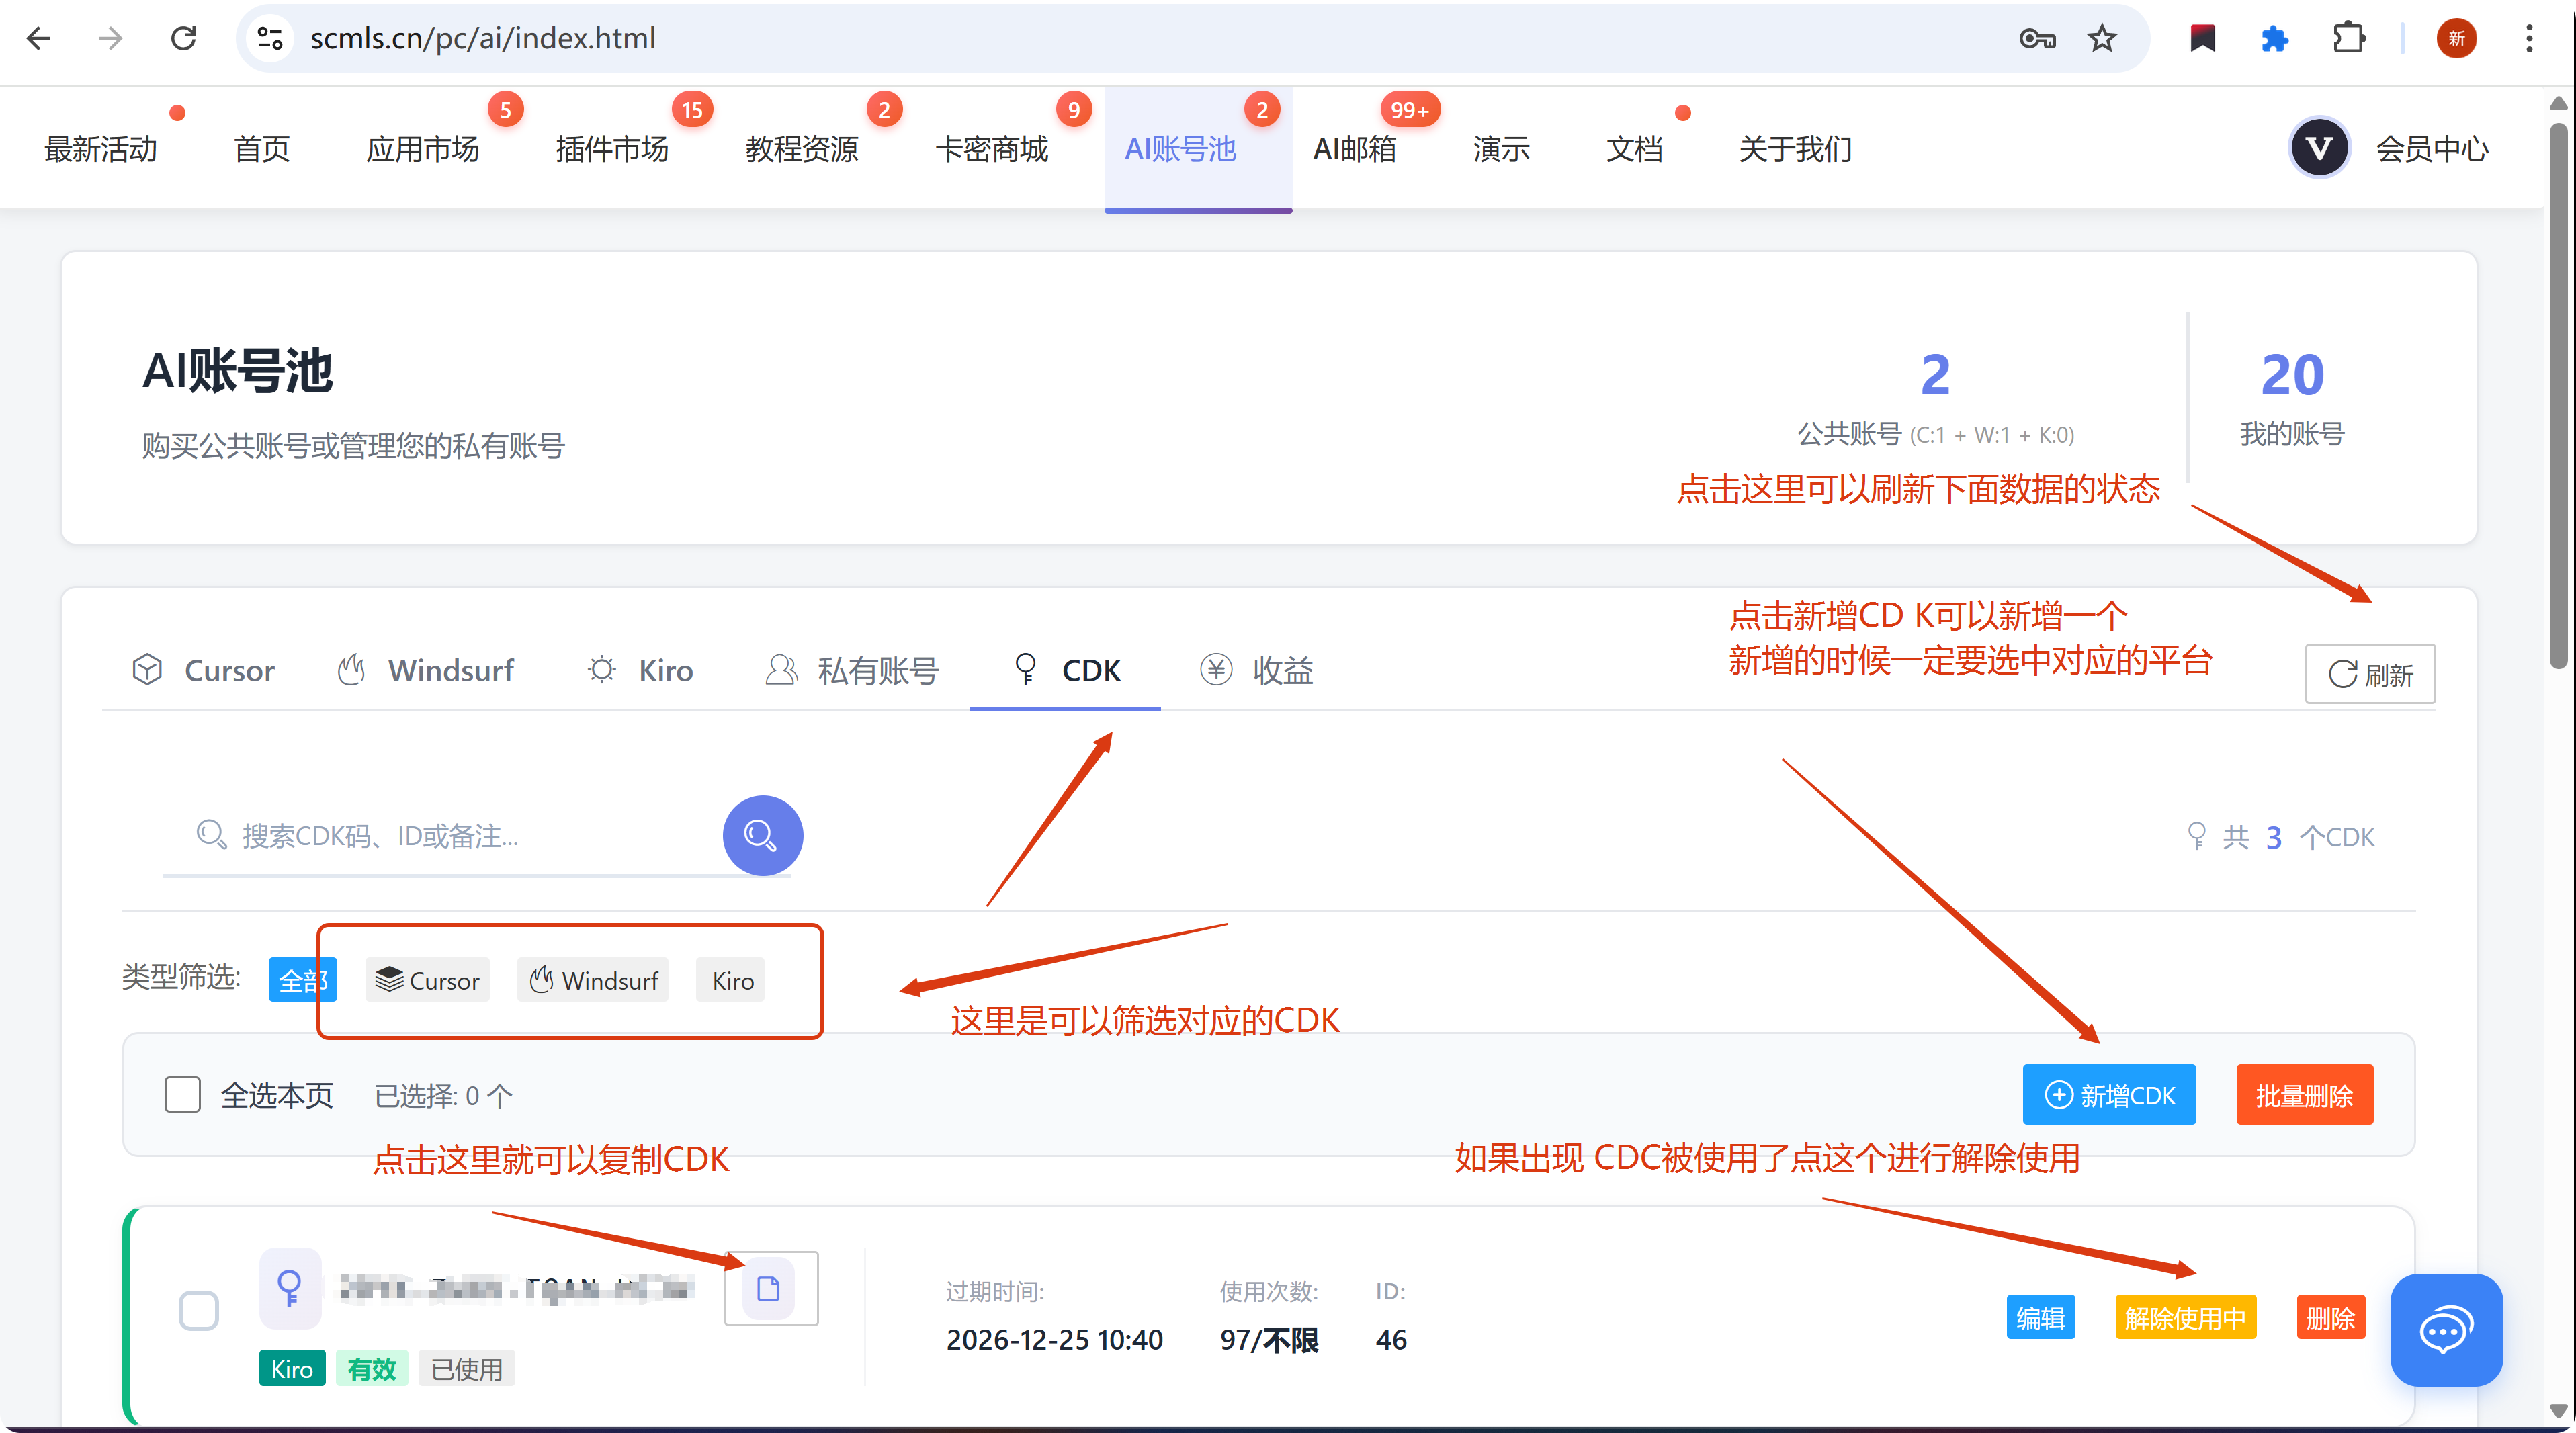Open the site info icon in address bar

[x=269, y=39]
